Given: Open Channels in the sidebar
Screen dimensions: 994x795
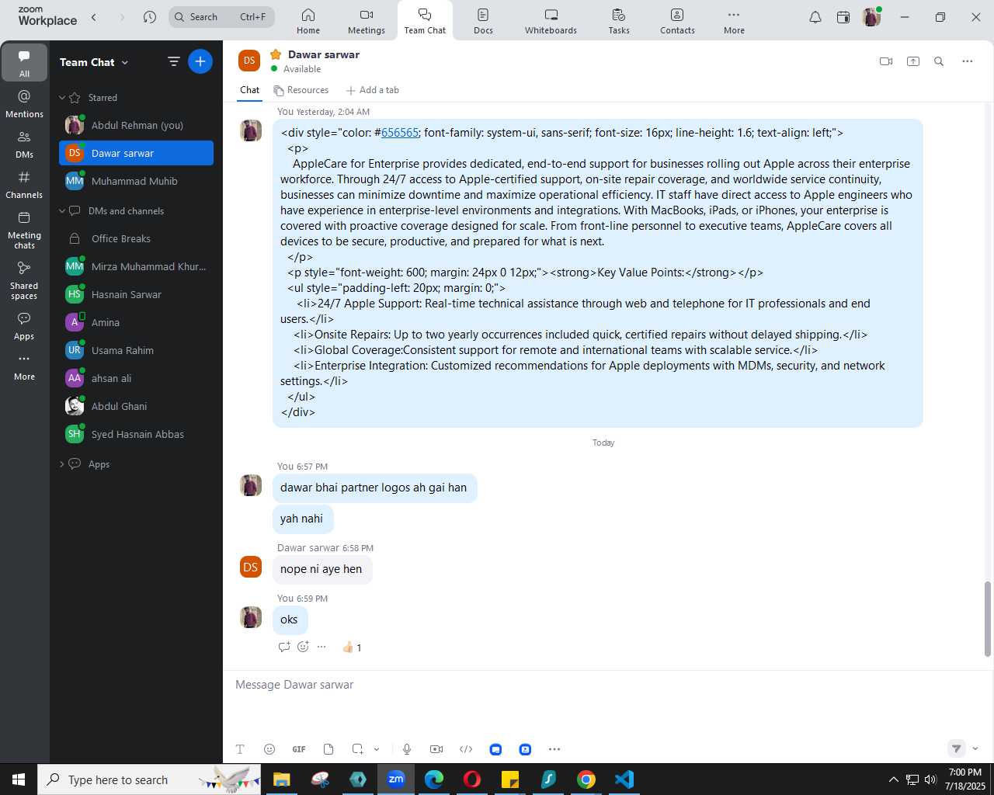Looking at the screenshot, I should [x=24, y=184].
